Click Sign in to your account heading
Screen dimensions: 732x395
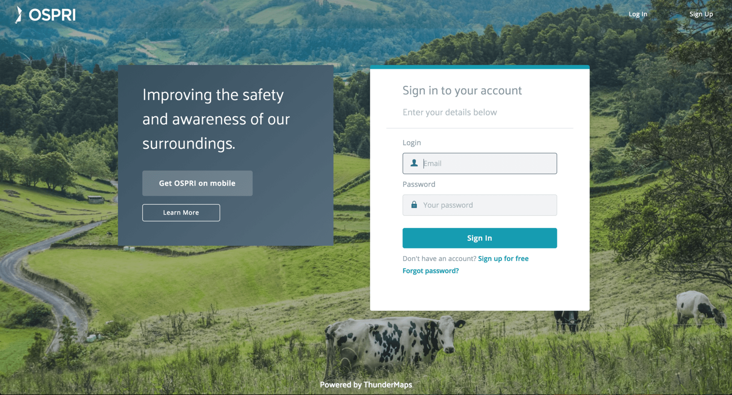462,90
